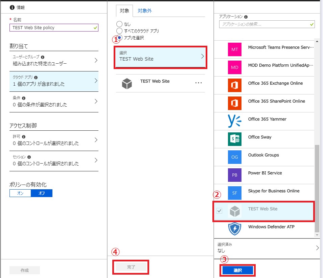Screen dimensions: 323x278
Task: Click the app list scrollbar down arrow
Action: tap(317, 235)
